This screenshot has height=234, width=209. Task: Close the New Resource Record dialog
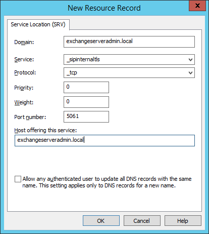point(197,6)
